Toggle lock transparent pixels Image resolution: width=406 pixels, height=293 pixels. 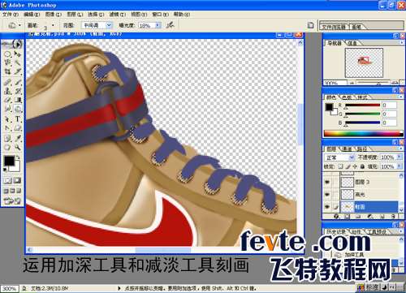(341, 166)
